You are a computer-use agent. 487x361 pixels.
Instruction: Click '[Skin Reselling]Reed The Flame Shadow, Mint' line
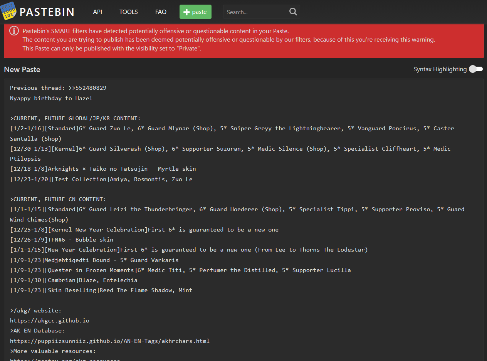101,290
